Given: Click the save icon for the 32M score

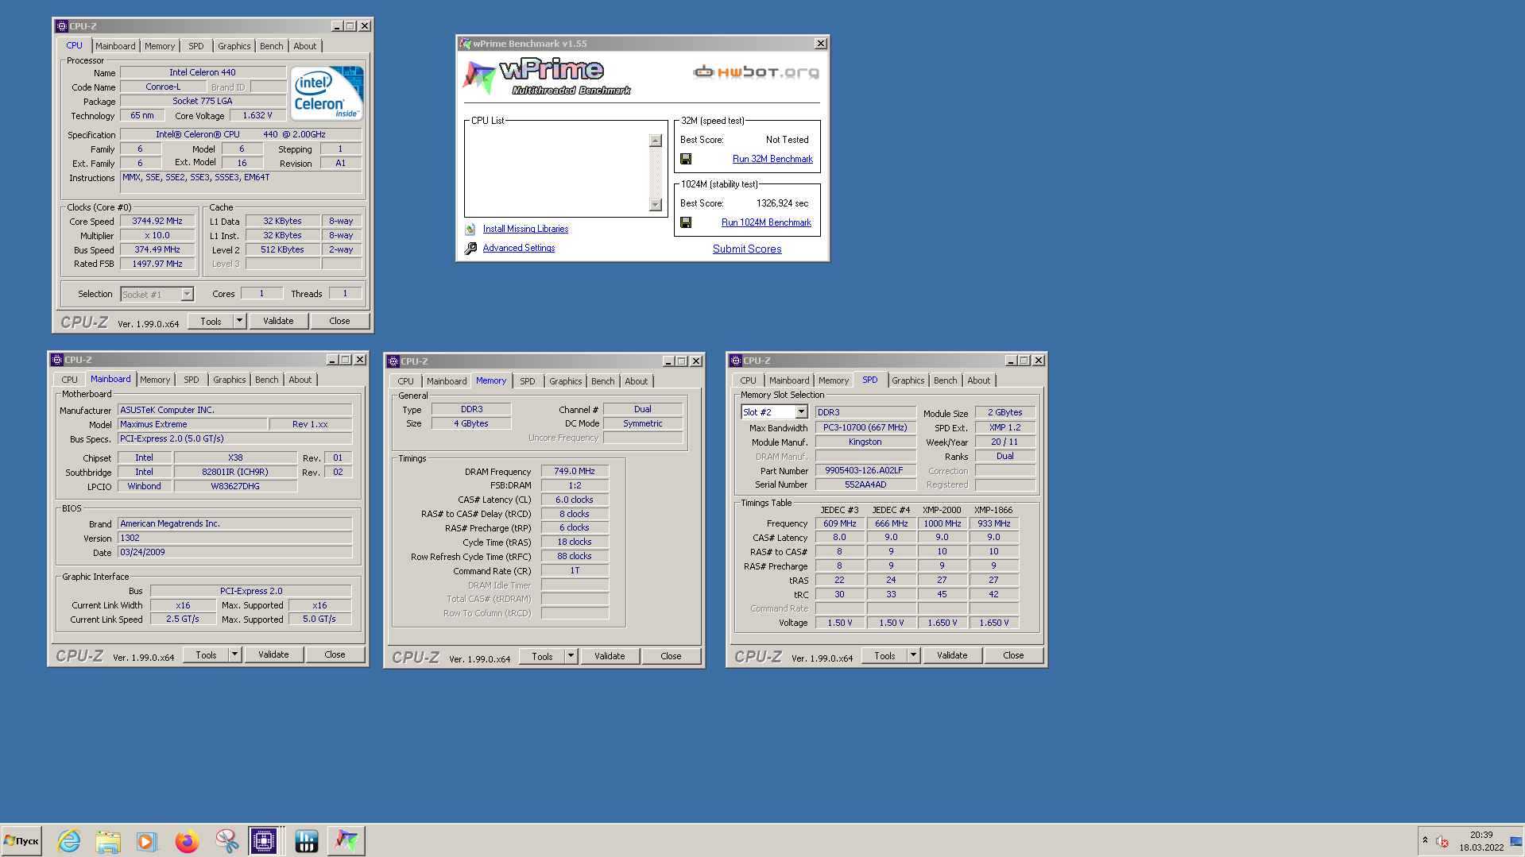Looking at the screenshot, I should (686, 159).
